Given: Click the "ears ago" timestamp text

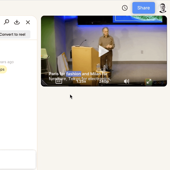Looking at the screenshot, I should (7, 62).
